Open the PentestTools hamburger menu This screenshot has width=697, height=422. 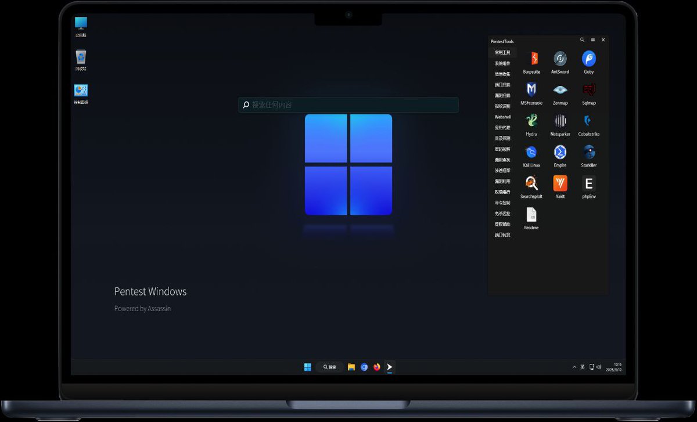[x=592, y=40]
